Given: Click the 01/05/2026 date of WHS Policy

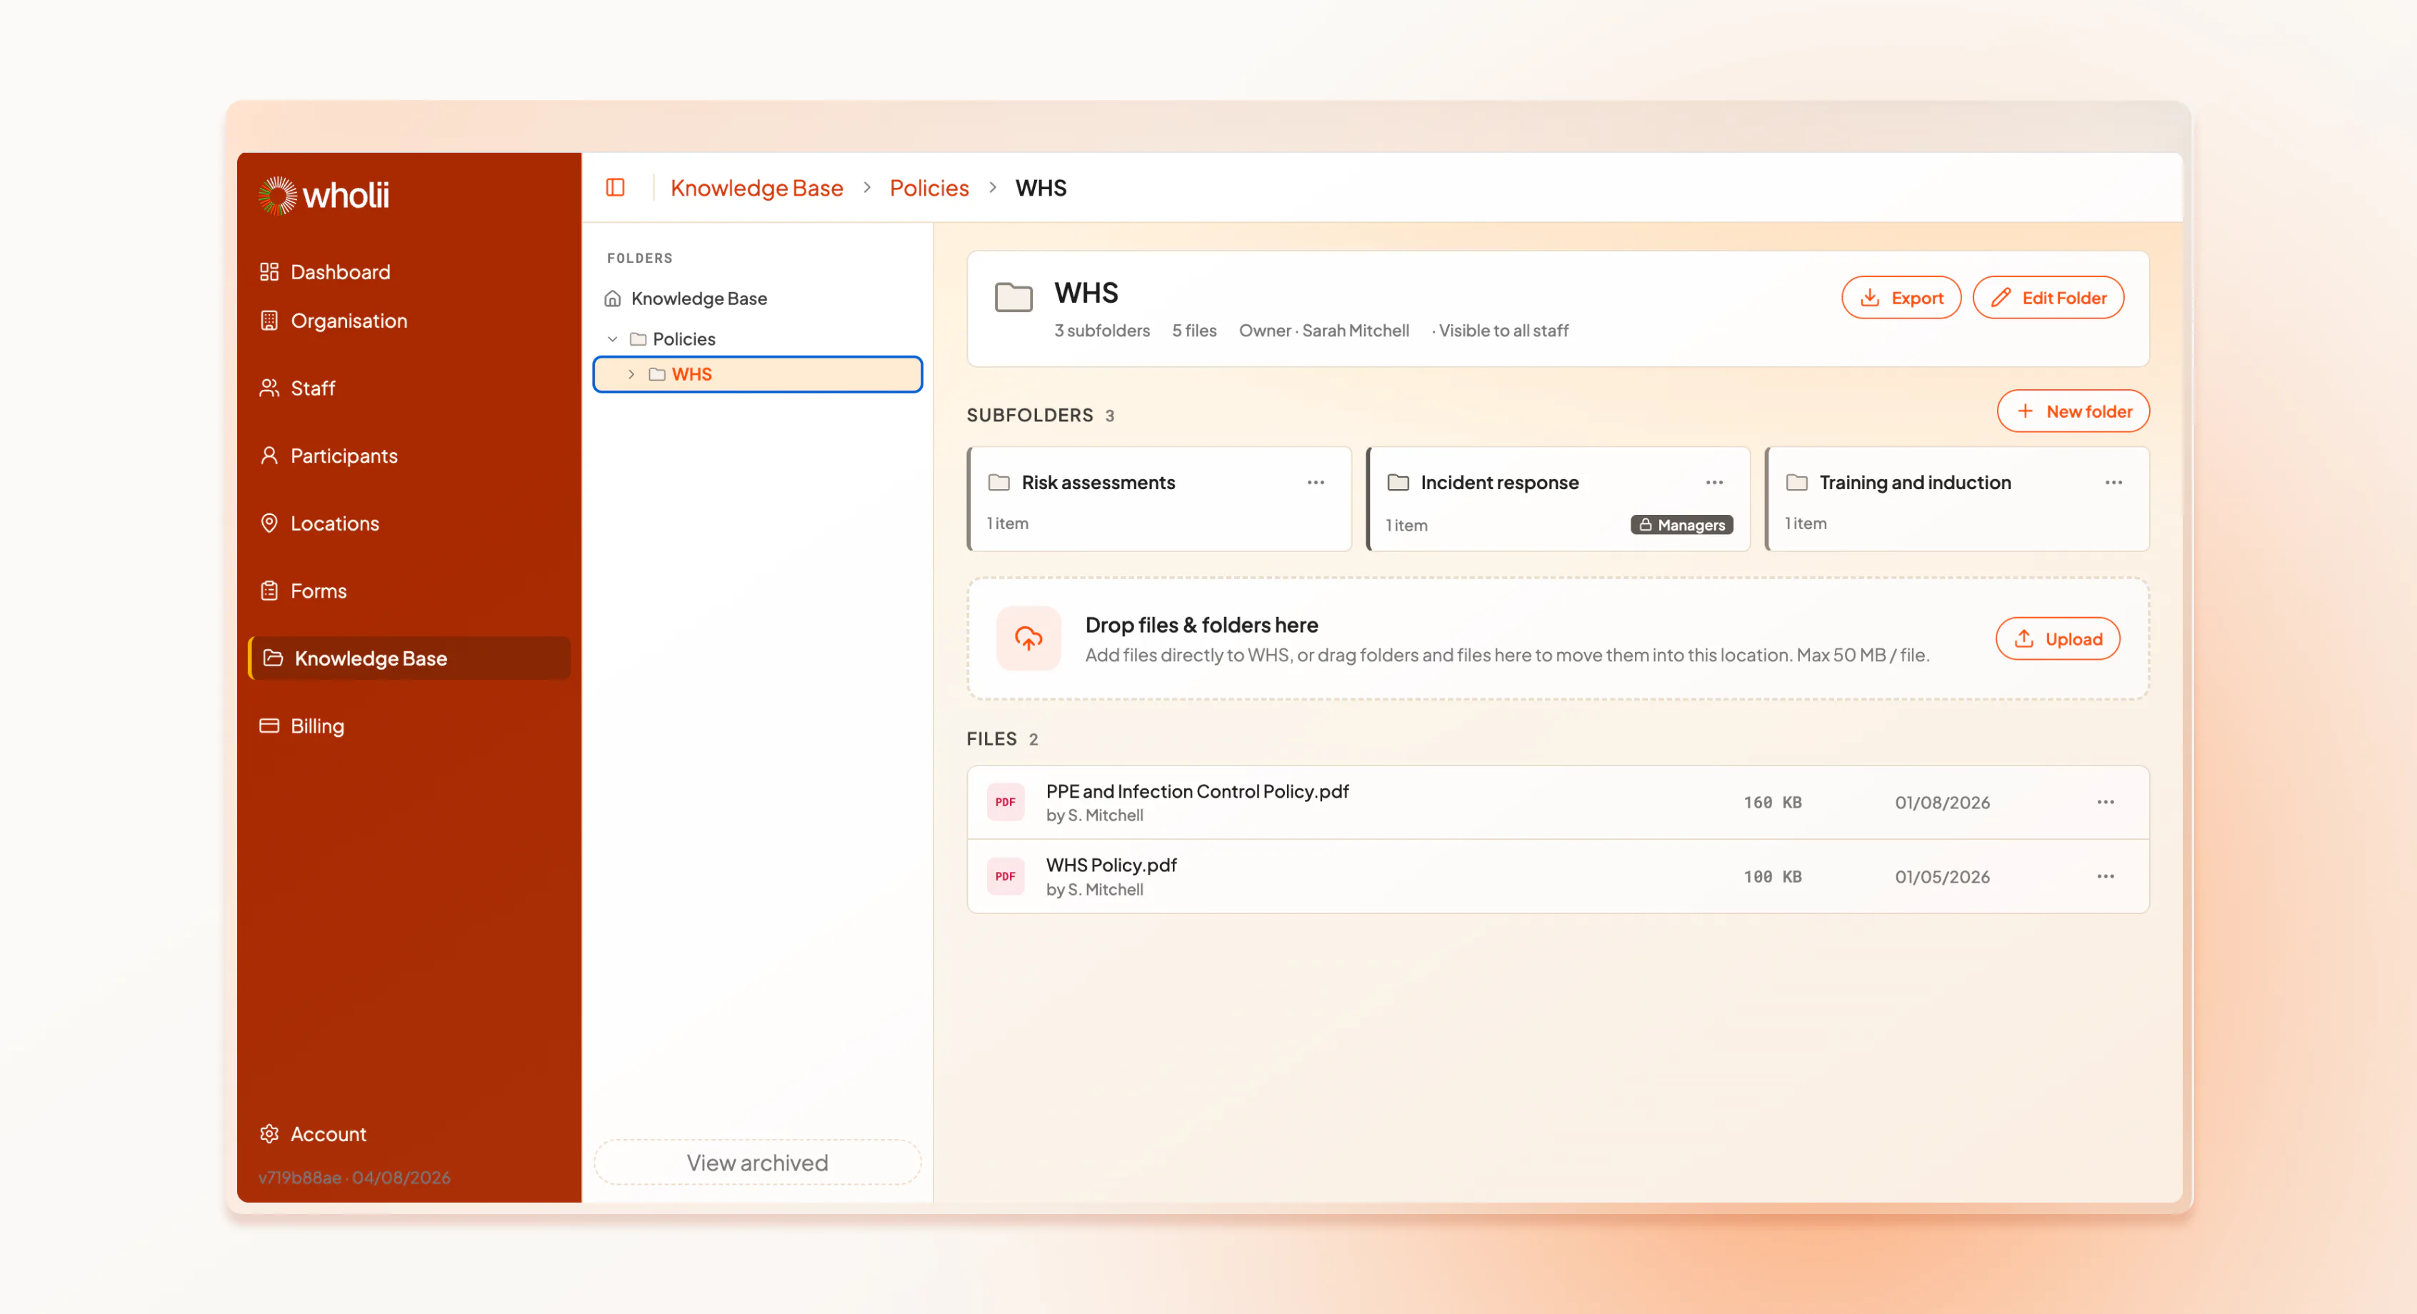Looking at the screenshot, I should [1942, 877].
